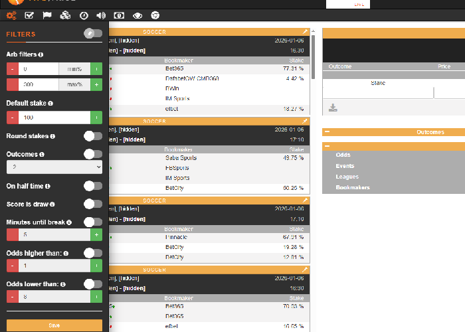Increase max% arb filter value

(96, 84)
